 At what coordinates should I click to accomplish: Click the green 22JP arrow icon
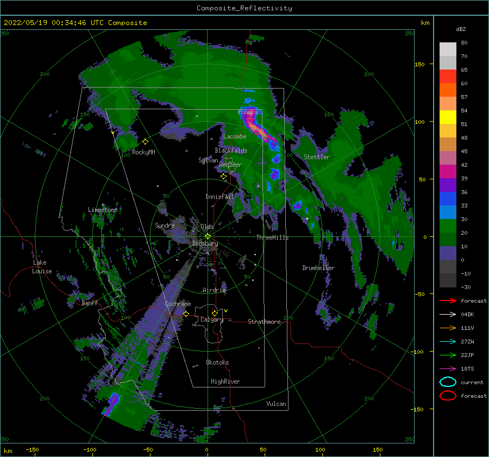tap(448, 355)
